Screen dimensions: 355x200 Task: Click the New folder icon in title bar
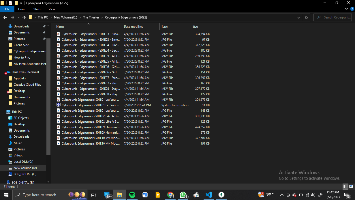pos(17,3)
